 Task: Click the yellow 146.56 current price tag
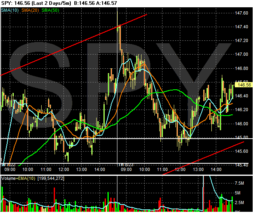click(x=244, y=85)
